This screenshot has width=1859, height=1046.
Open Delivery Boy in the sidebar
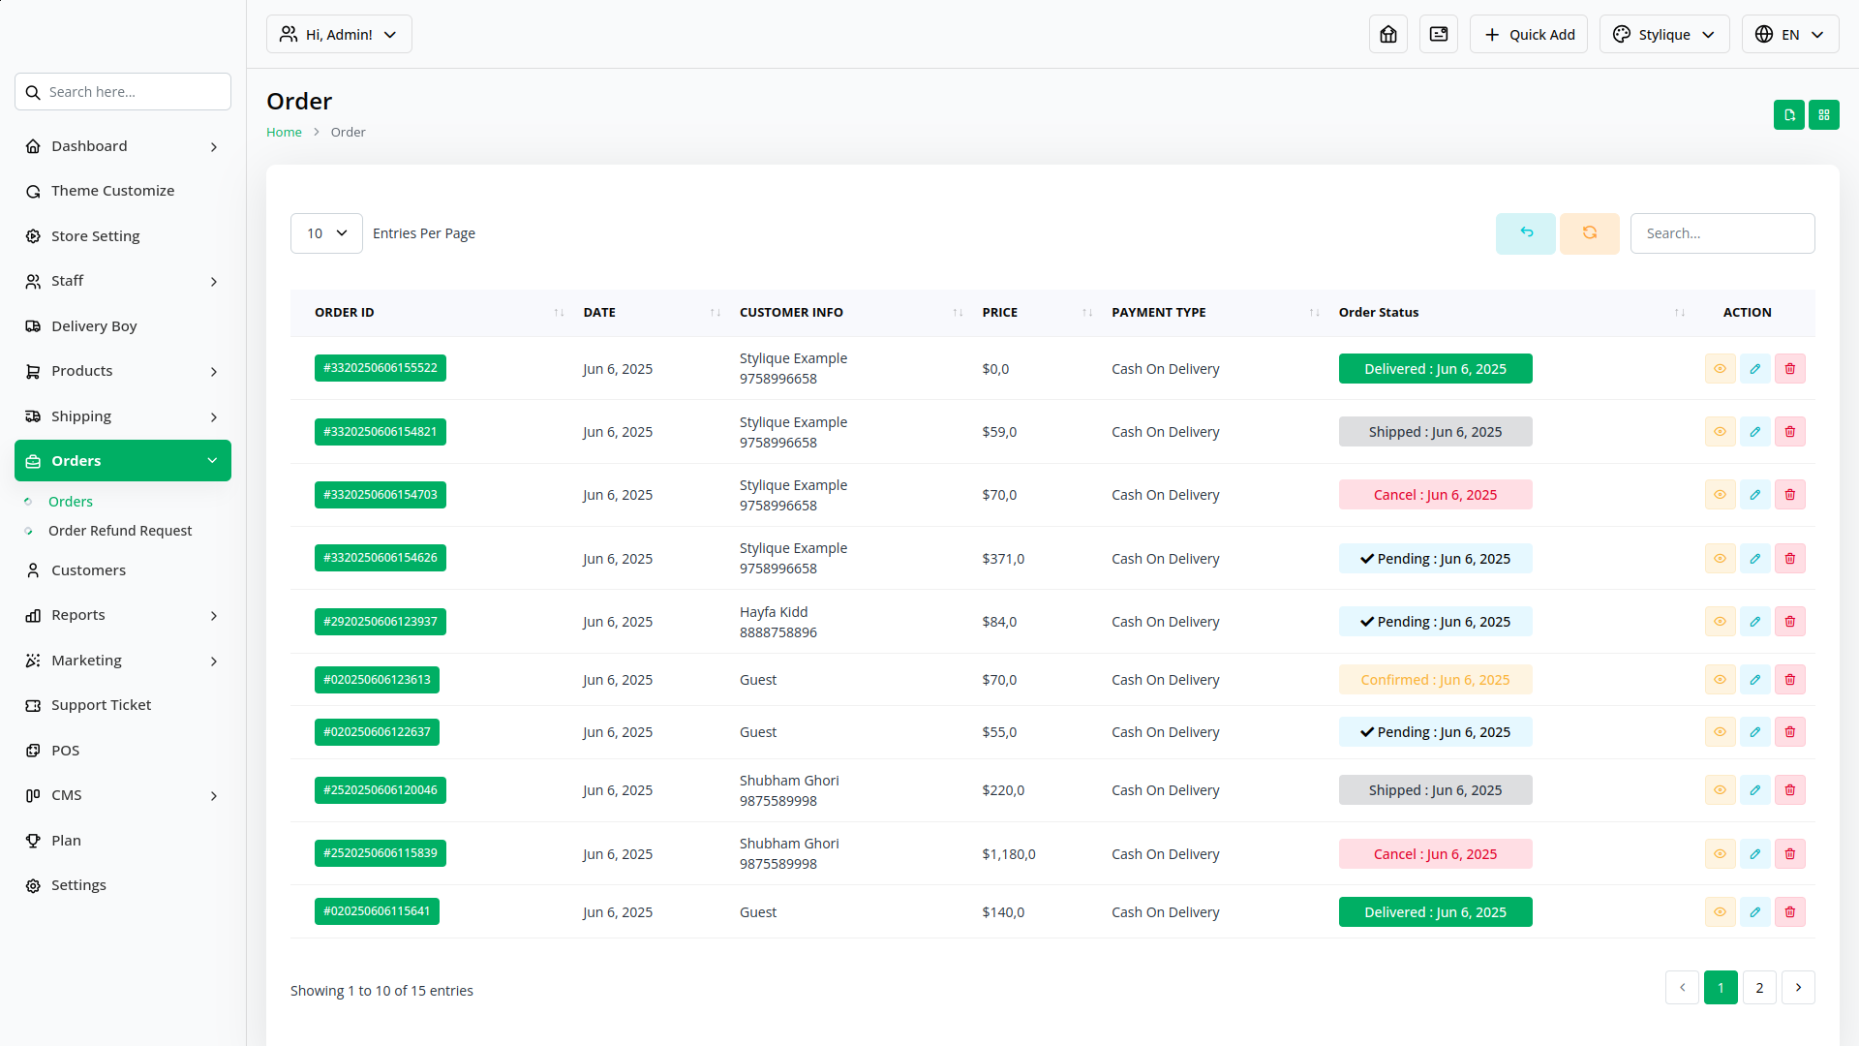94,326
